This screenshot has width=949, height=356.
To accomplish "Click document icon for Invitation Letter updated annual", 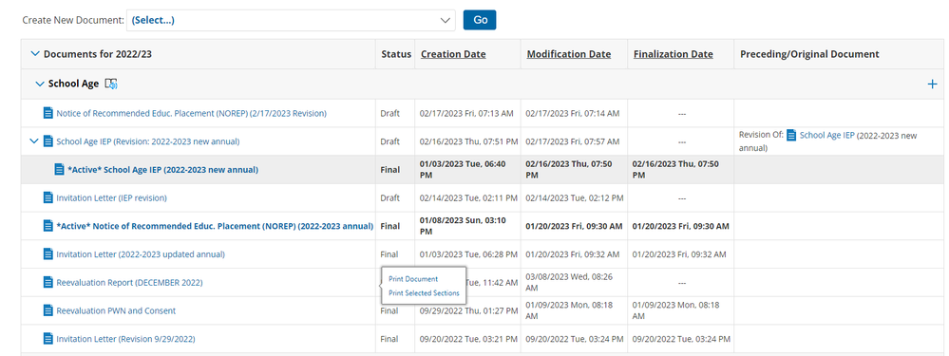I will pyautogui.click(x=48, y=253).
